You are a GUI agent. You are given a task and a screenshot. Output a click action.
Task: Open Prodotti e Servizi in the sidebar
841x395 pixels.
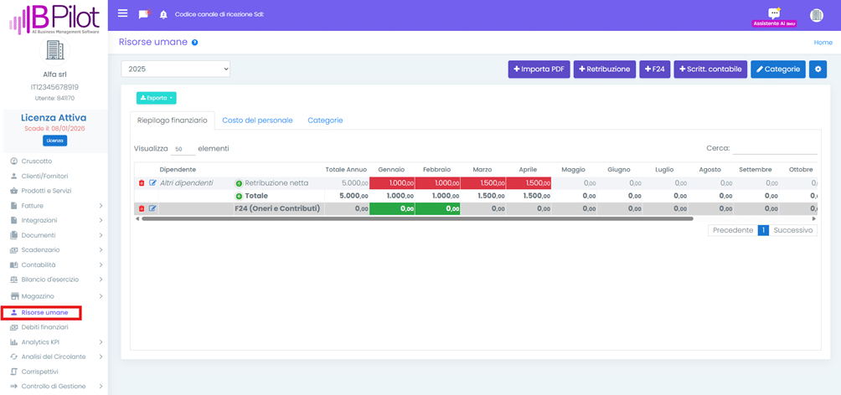[x=46, y=191]
